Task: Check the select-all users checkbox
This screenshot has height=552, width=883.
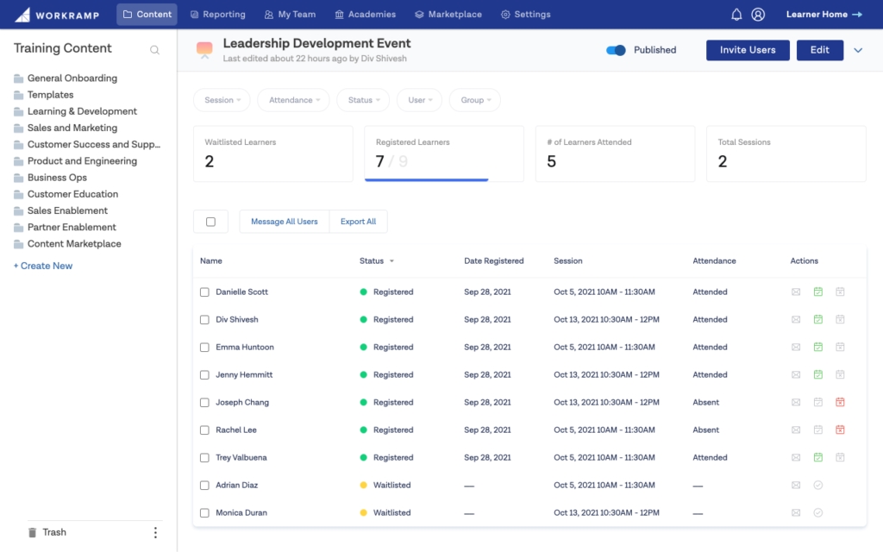Action: point(210,222)
